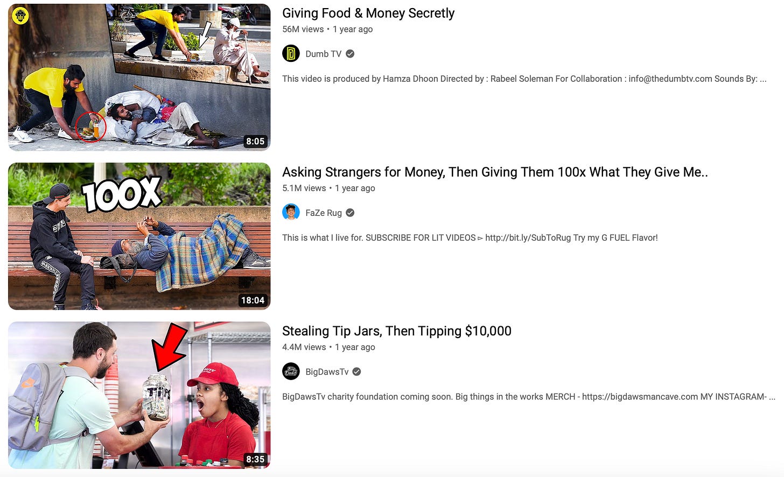Open Stealing Tip Jars, Then Tipping $10,000 title
Screen dimensions: 784x477
(x=397, y=331)
